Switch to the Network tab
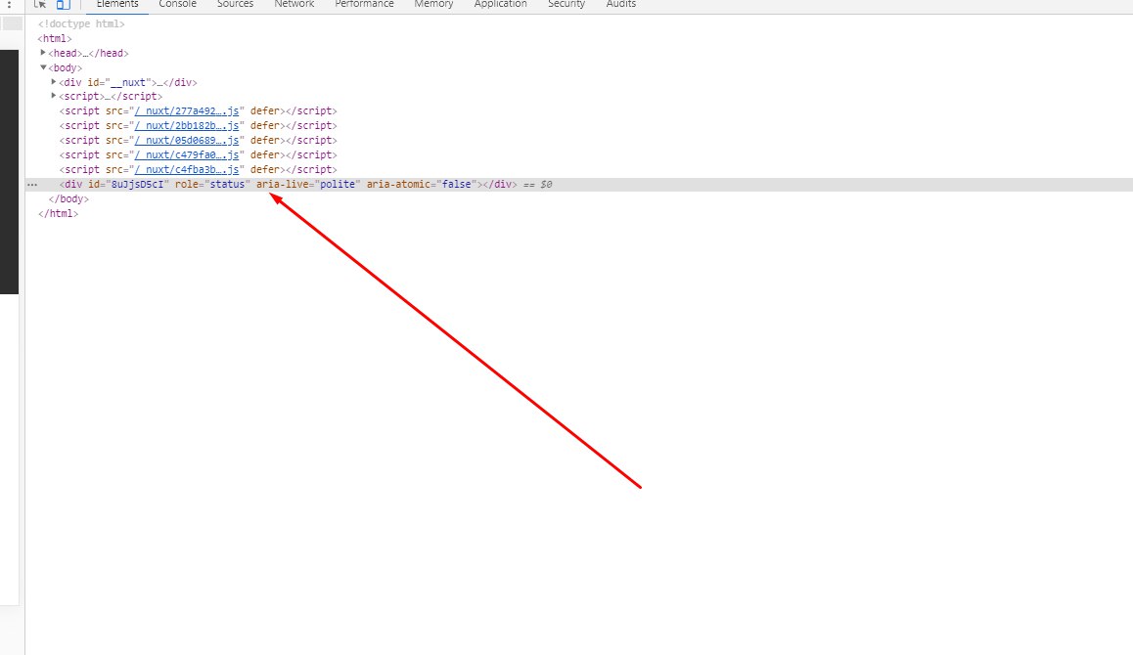This screenshot has width=1133, height=655. tap(295, 4)
